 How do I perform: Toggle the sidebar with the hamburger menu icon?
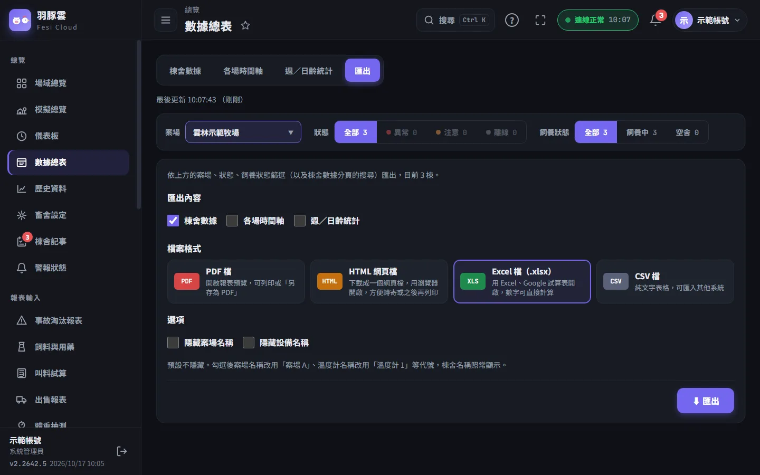[x=166, y=20]
